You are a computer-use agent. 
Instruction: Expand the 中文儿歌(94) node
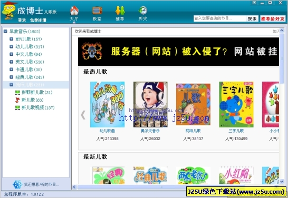click(x=12, y=54)
